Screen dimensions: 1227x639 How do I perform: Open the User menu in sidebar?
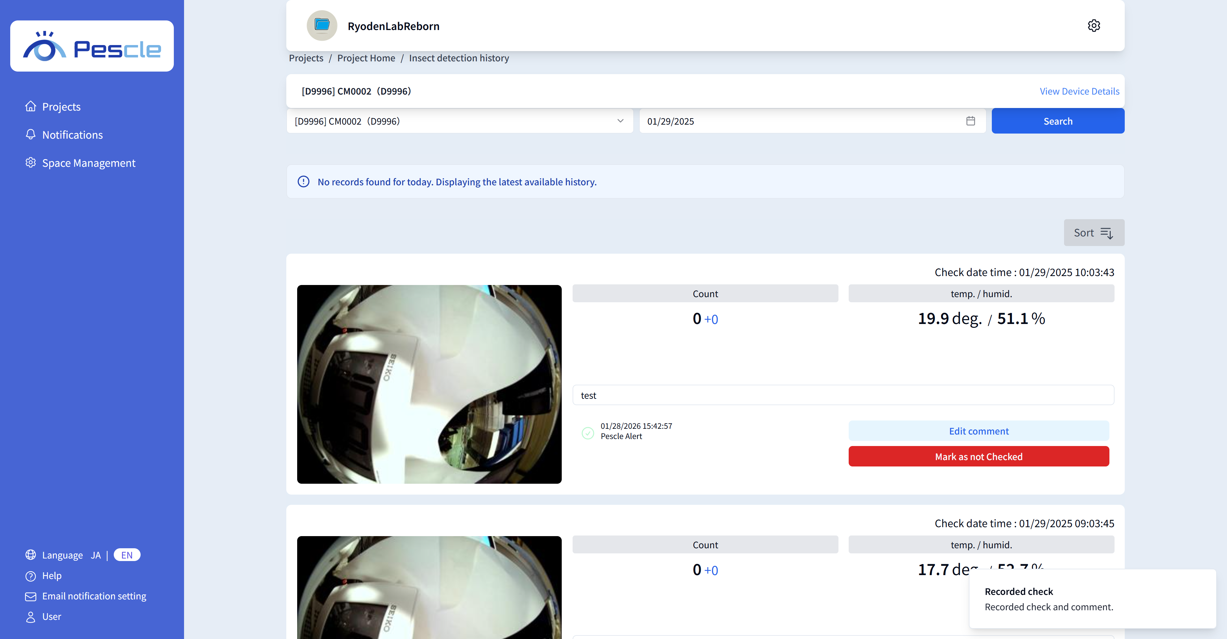(51, 617)
